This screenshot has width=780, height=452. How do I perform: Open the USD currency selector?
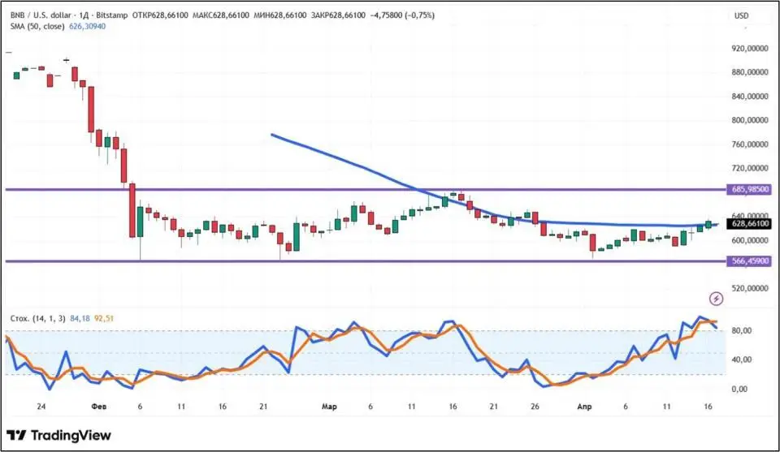click(741, 16)
